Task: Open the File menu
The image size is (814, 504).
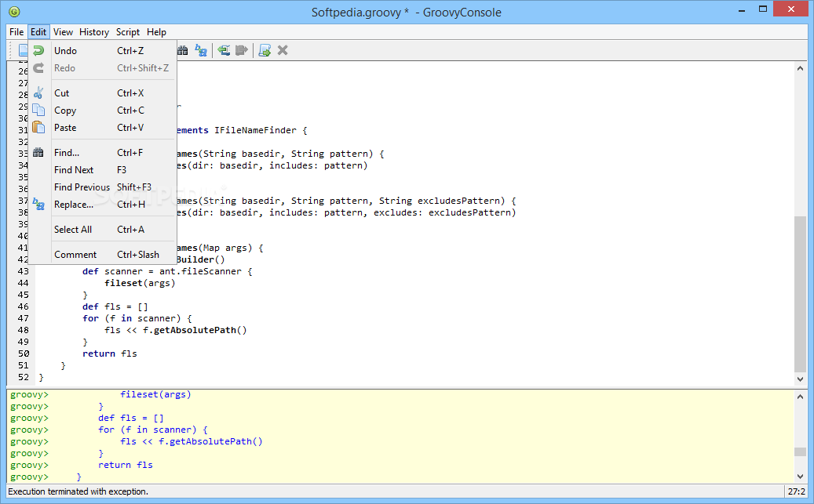Action: 16,32
